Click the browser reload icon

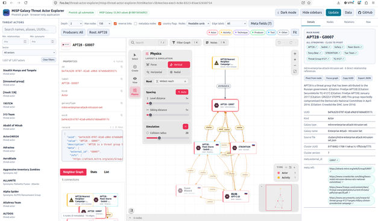coord(26,3)
